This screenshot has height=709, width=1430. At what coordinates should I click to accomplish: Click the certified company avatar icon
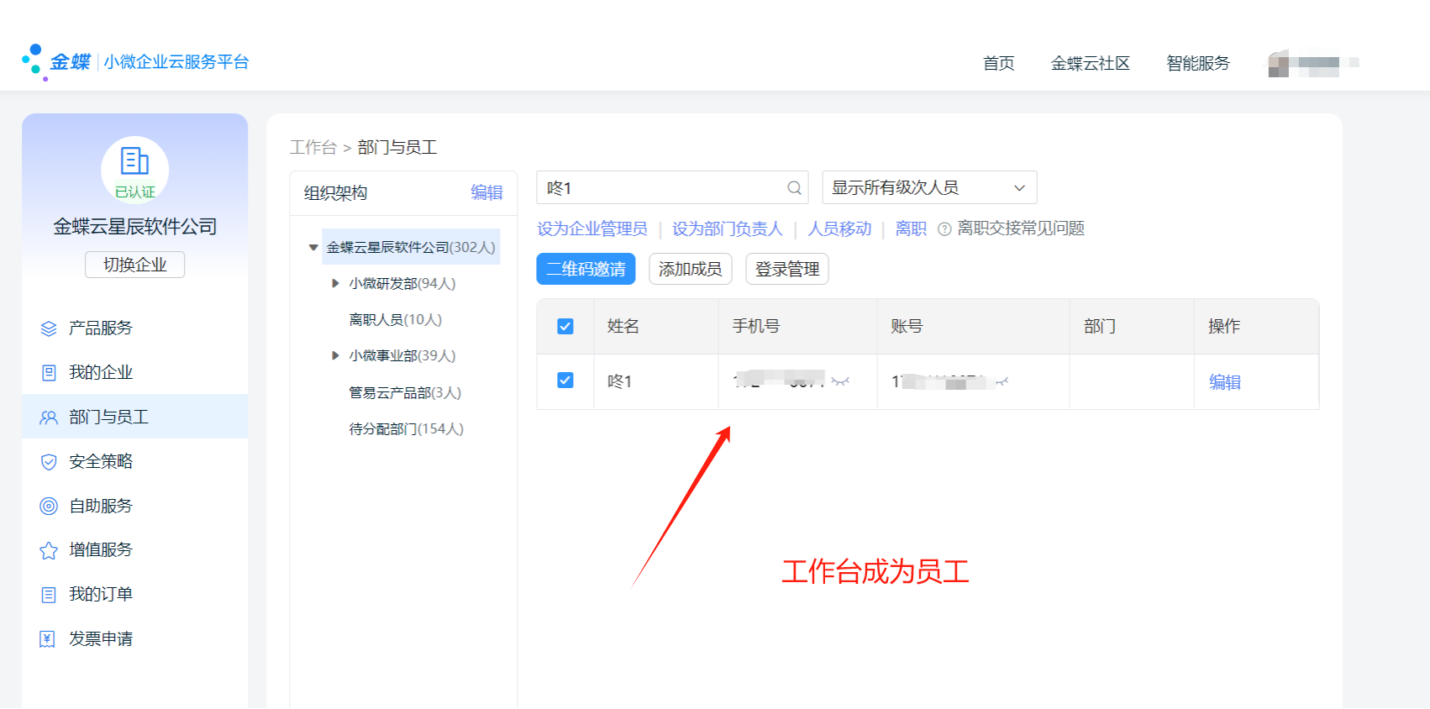[134, 170]
